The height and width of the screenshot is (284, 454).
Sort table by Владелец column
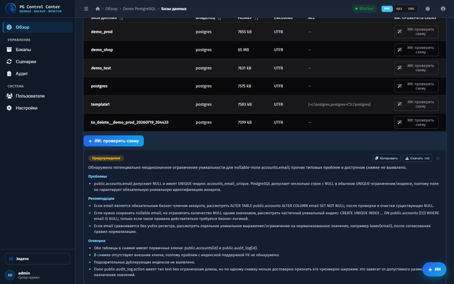[x=208, y=18]
